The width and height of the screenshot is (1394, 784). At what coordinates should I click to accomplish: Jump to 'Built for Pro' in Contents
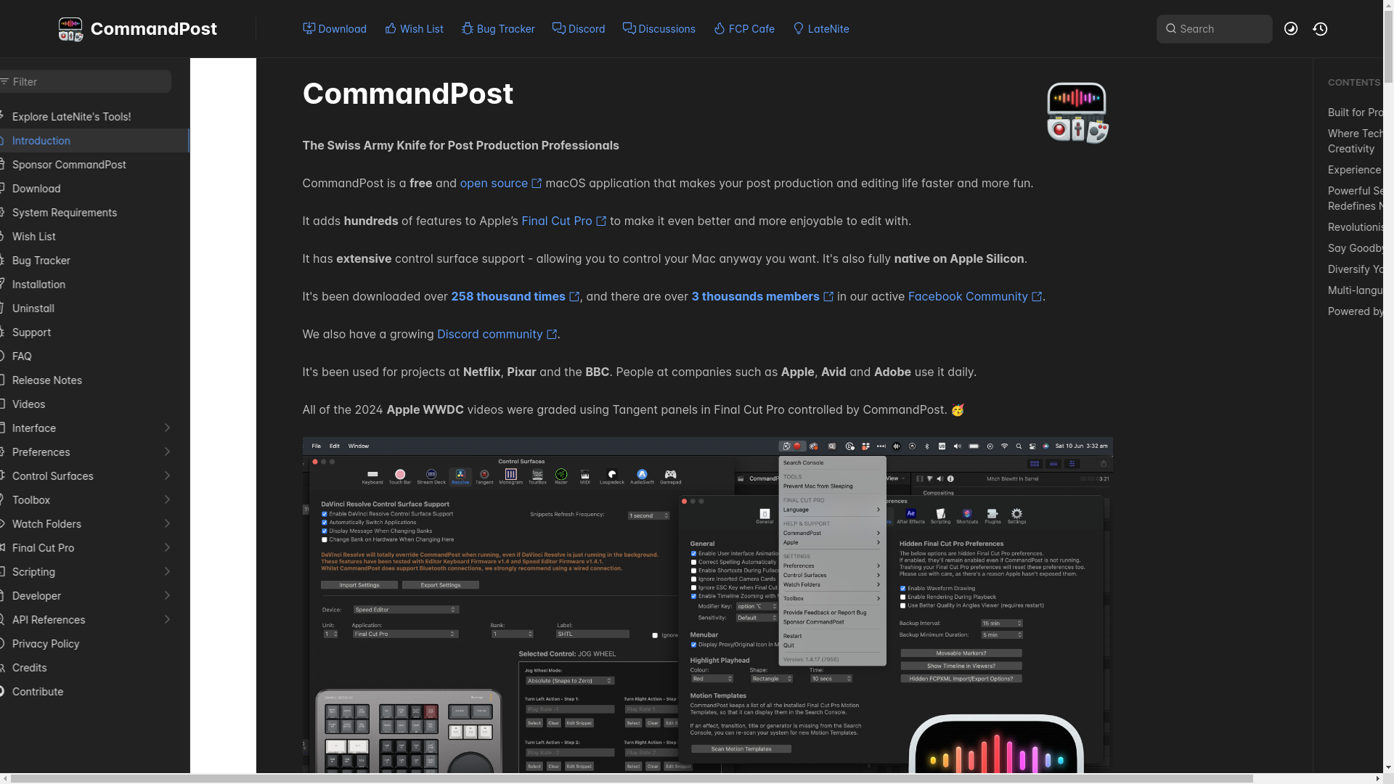(x=1355, y=113)
